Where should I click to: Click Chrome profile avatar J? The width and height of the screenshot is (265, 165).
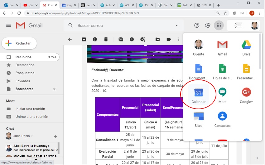tap(252, 13)
